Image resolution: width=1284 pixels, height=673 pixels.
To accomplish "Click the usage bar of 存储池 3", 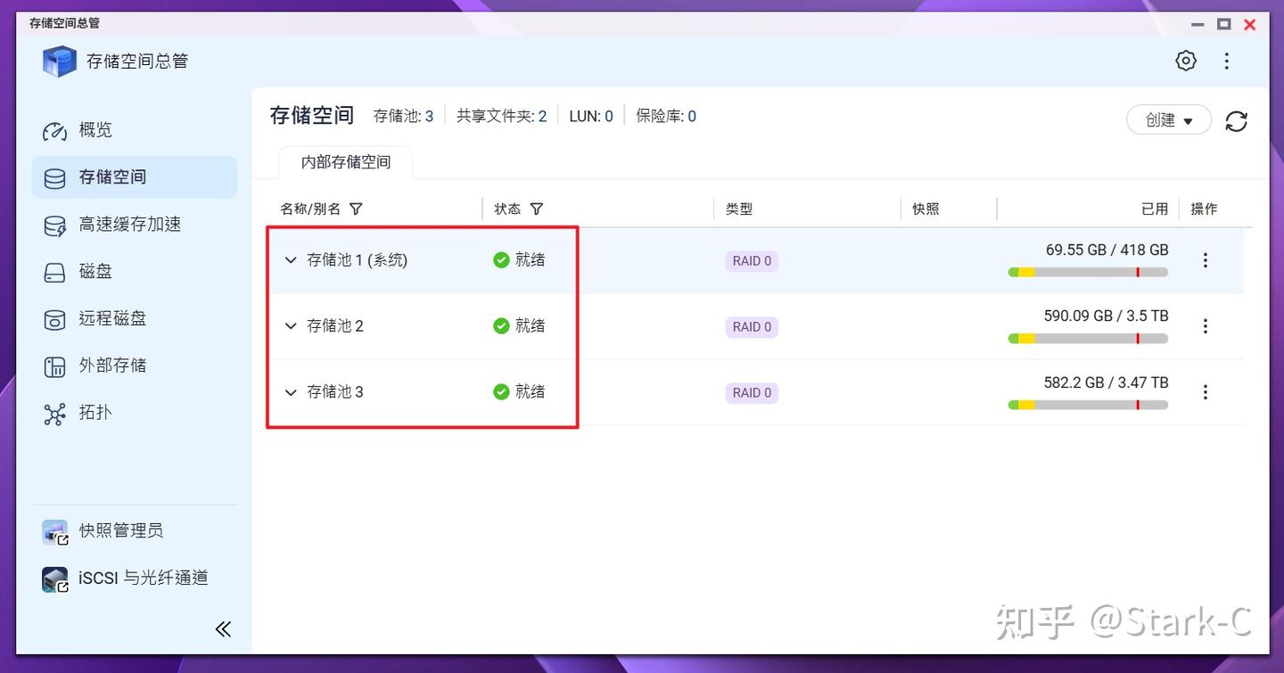I will [x=1088, y=405].
